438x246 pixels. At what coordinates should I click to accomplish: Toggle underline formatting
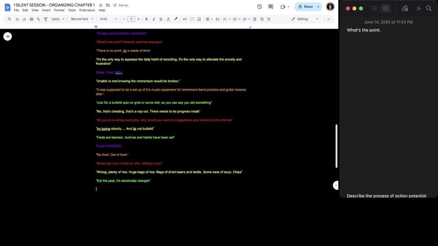tap(161, 19)
